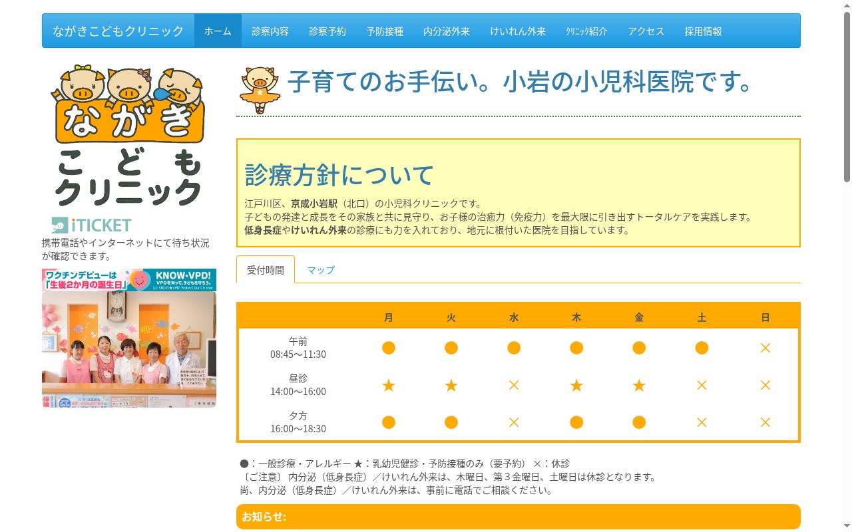Open the 採用情報 menu item
Screen dimensions: 852x532
pos(703,31)
